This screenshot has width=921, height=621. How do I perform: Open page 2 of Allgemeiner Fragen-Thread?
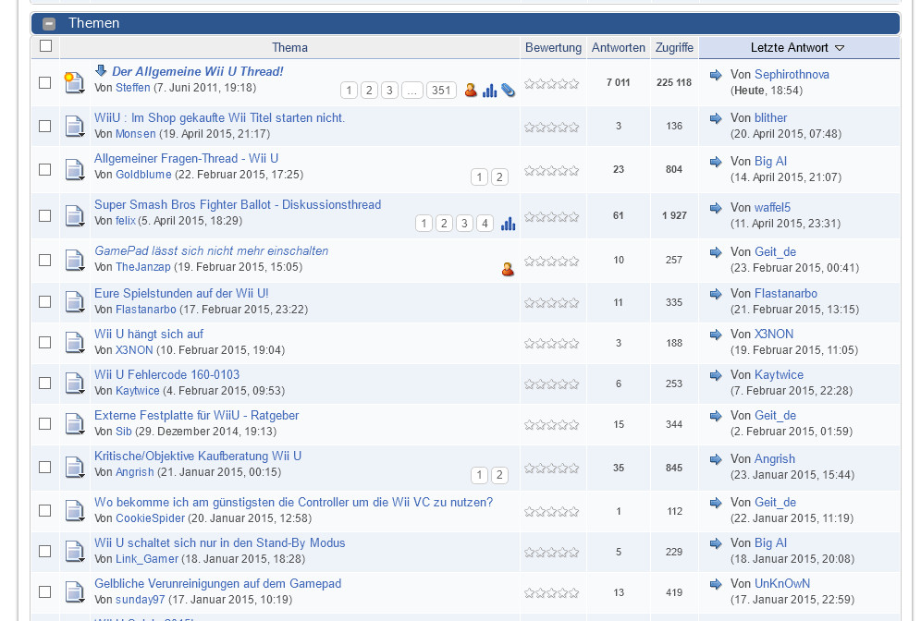499,177
